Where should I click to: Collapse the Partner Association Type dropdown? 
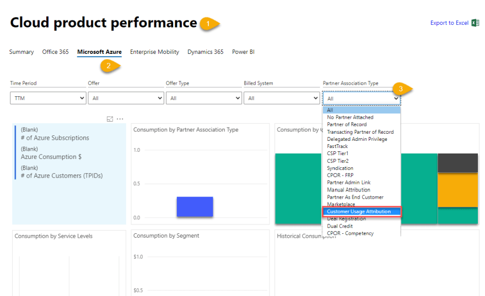pyautogui.click(x=362, y=98)
